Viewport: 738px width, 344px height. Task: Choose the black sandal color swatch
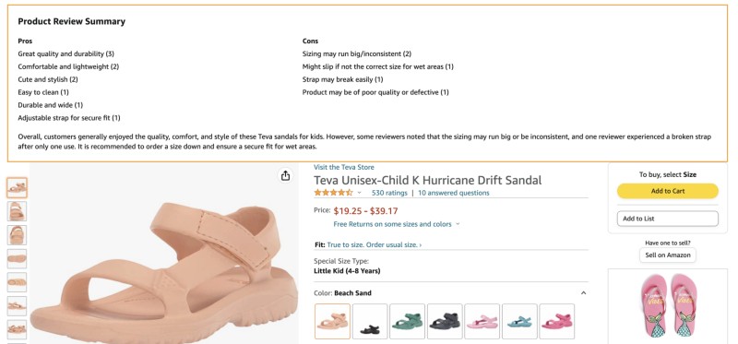tap(370, 322)
